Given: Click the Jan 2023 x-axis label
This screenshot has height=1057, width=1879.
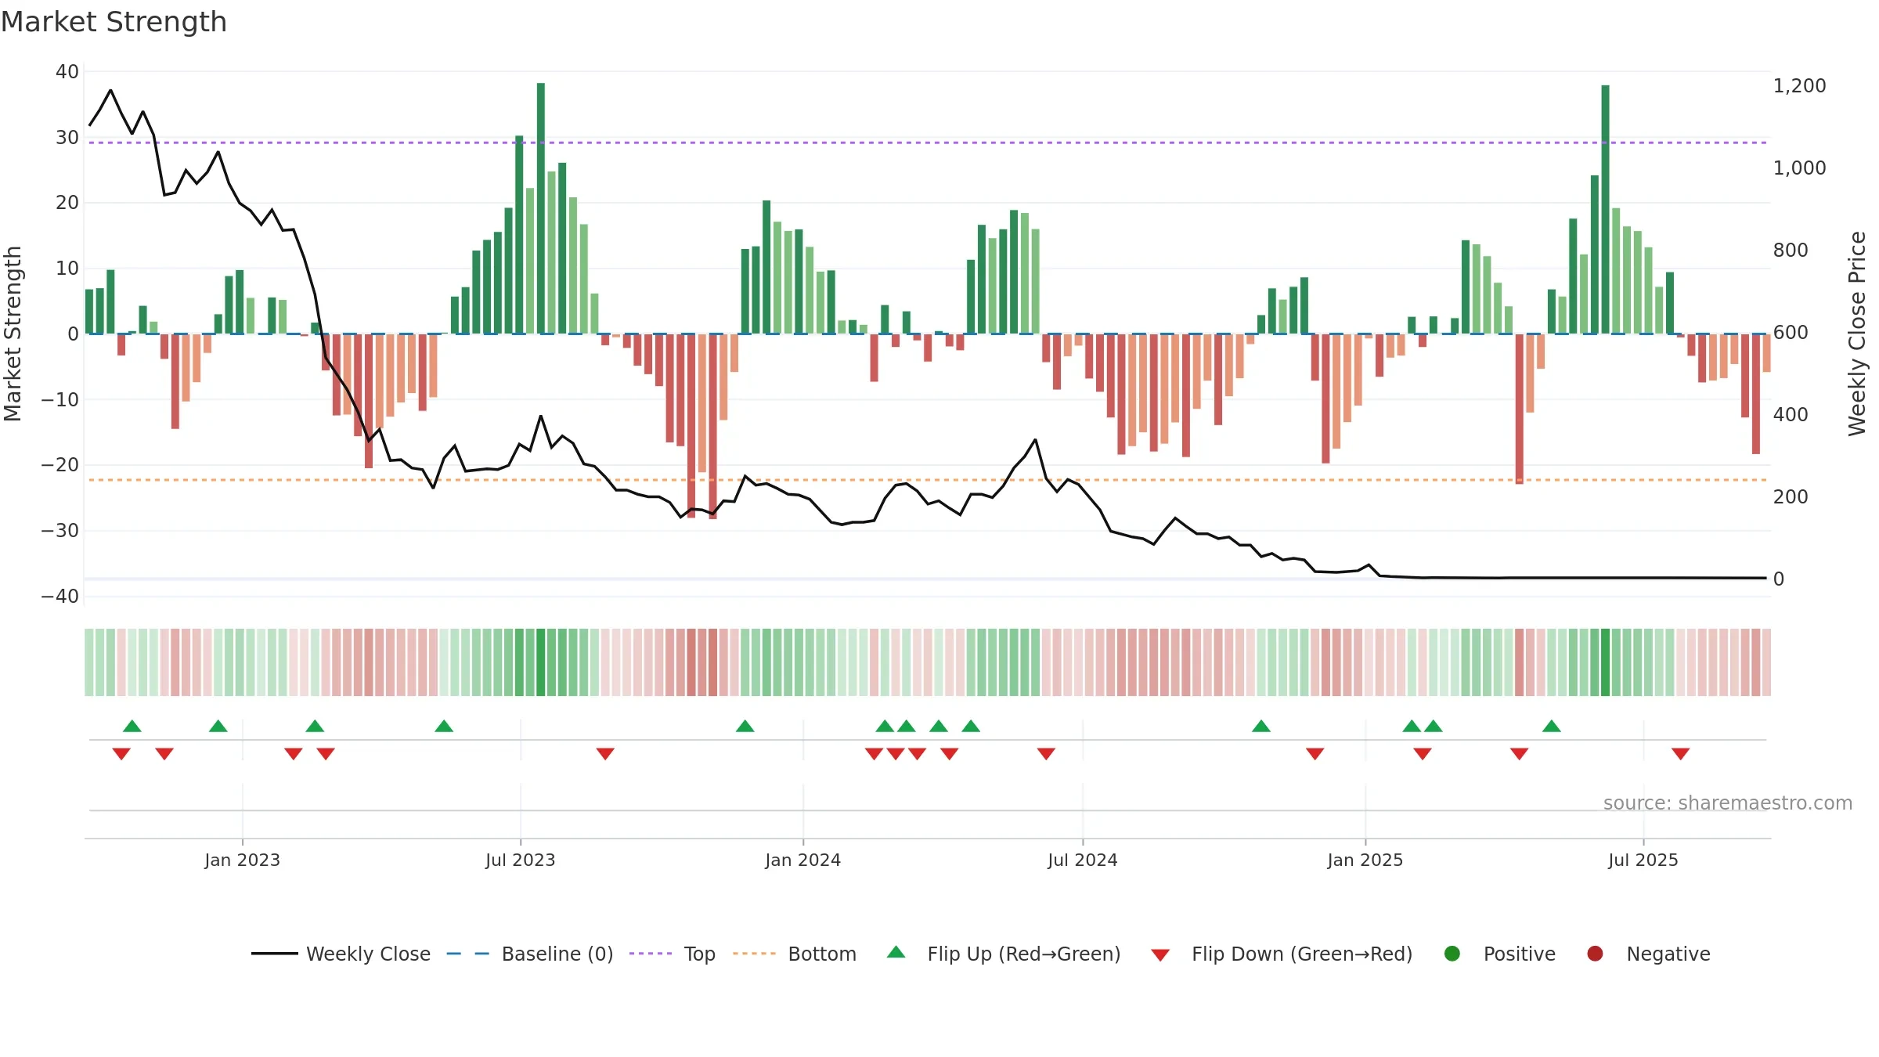Looking at the screenshot, I should [243, 860].
